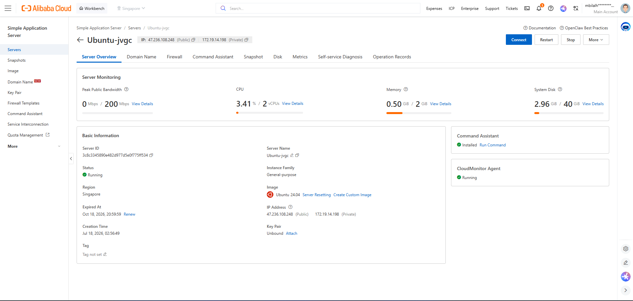633x301 pixels.
Task: Click the Connect button
Action: click(519, 40)
